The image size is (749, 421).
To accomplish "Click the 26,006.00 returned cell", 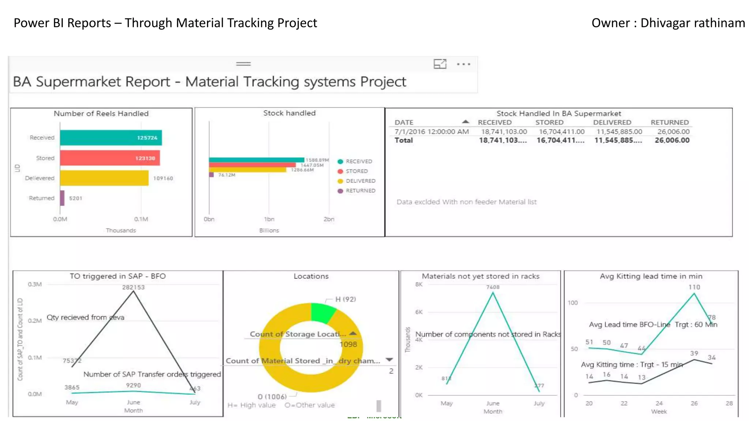I will coord(673,132).
